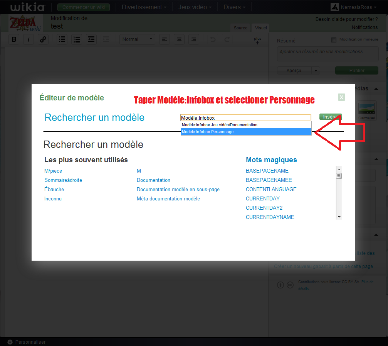Toggle bold formatting in editor toolbar
The width and height of the screenshot is (388, 346).
(14, 39)
